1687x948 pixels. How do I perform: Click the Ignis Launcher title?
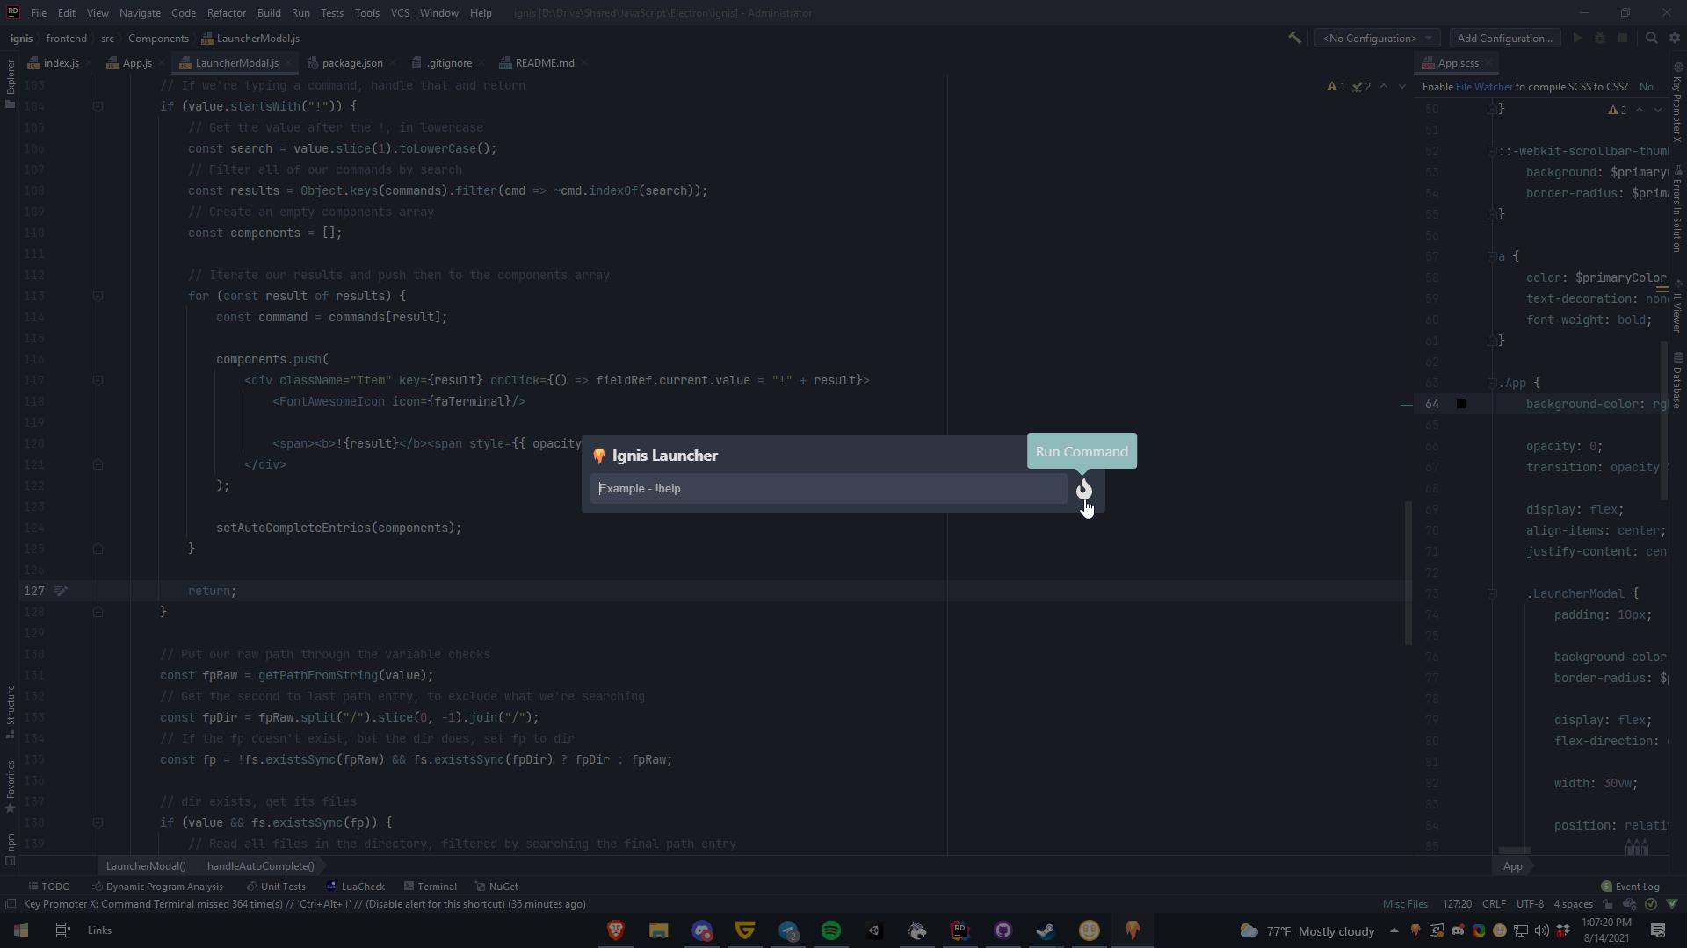coord(665,456)
